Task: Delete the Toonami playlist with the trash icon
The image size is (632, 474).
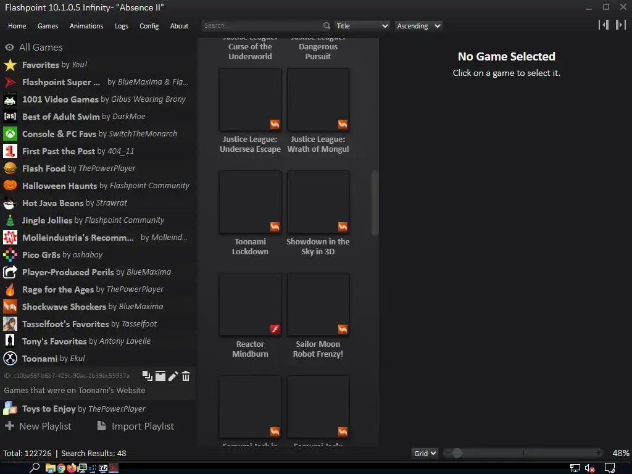Action: point(186,376)
